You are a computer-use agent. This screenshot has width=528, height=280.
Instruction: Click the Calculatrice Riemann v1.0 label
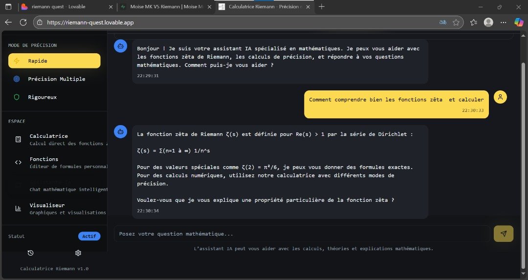[x=54, y=269]
